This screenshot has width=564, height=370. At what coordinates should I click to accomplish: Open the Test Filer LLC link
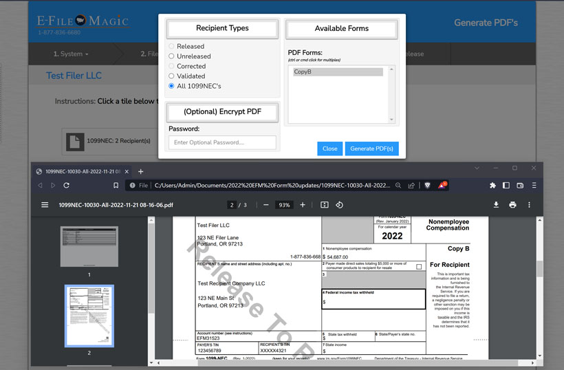(74, 76)
